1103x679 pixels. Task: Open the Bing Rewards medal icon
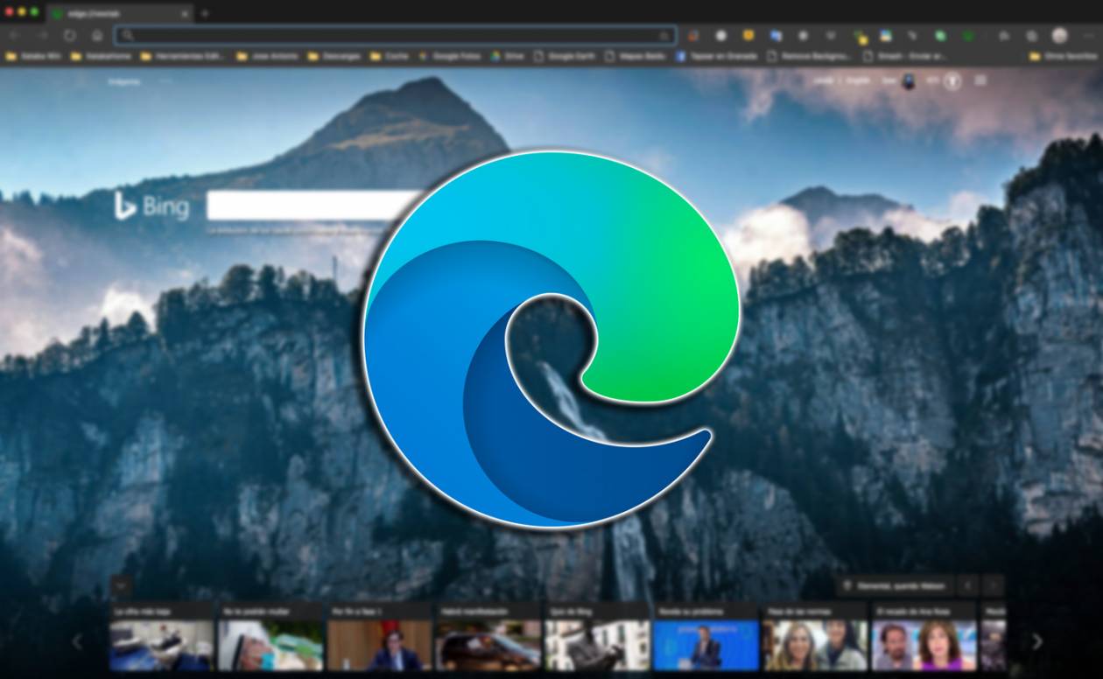pos(952,81)
